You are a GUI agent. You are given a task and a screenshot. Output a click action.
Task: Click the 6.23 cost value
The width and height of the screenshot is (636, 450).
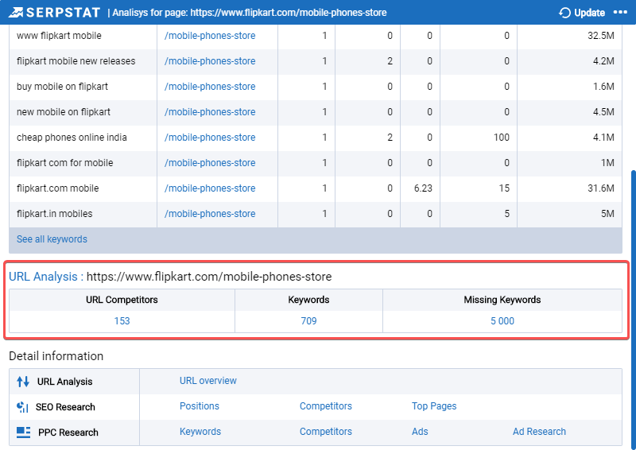point(423,188)
